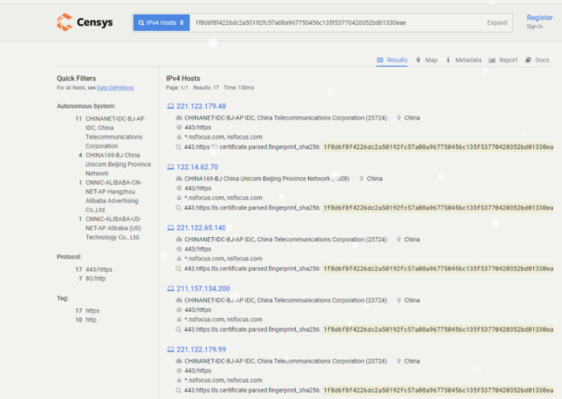Screen dimensions: 562x399
Task: Filter by 443/https protocol
Action: 99,270
